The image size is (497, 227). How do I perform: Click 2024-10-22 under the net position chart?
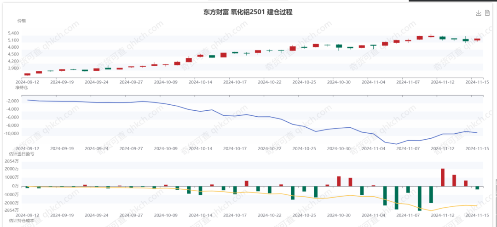click(270, 148)
